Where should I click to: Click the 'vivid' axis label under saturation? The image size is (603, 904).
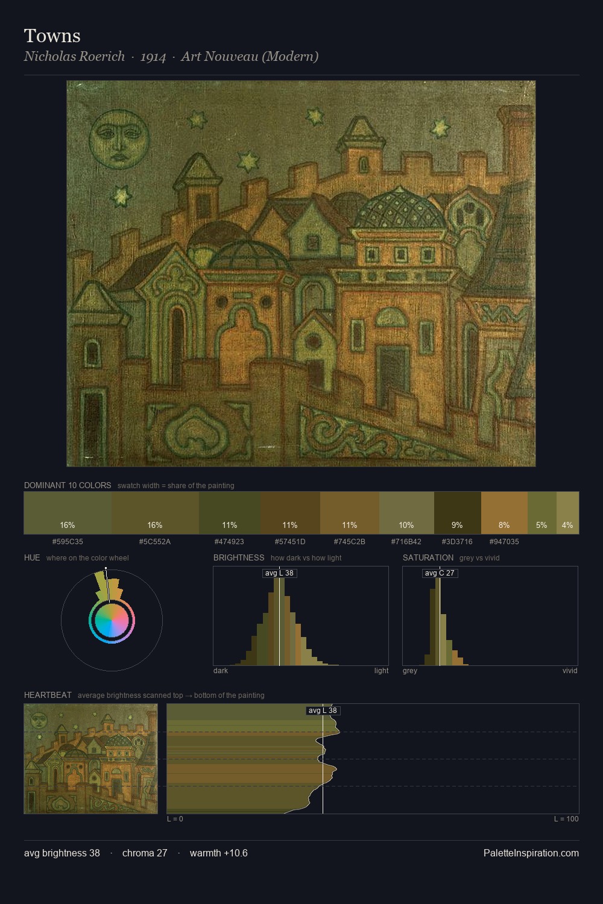(x=570, y=671)
